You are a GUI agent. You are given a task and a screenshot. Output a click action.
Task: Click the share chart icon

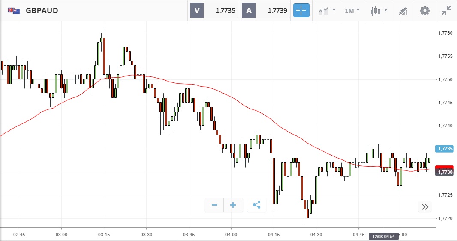[x=256, y=205]
